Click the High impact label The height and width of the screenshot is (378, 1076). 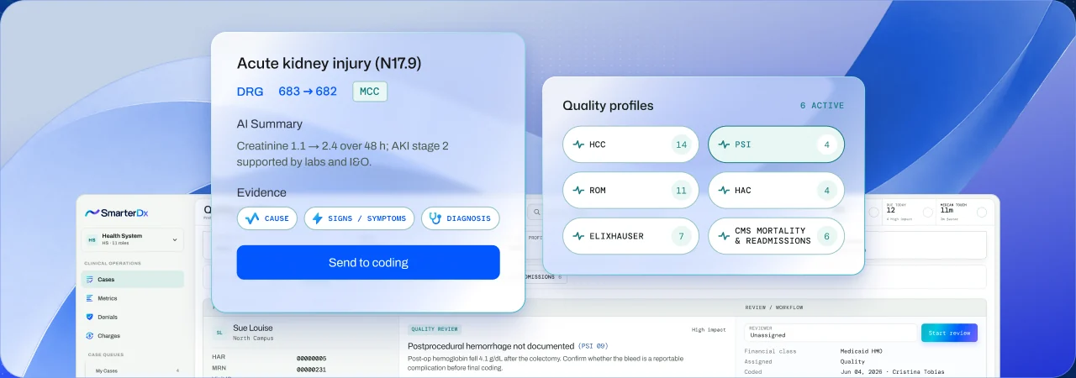point(709,330)
